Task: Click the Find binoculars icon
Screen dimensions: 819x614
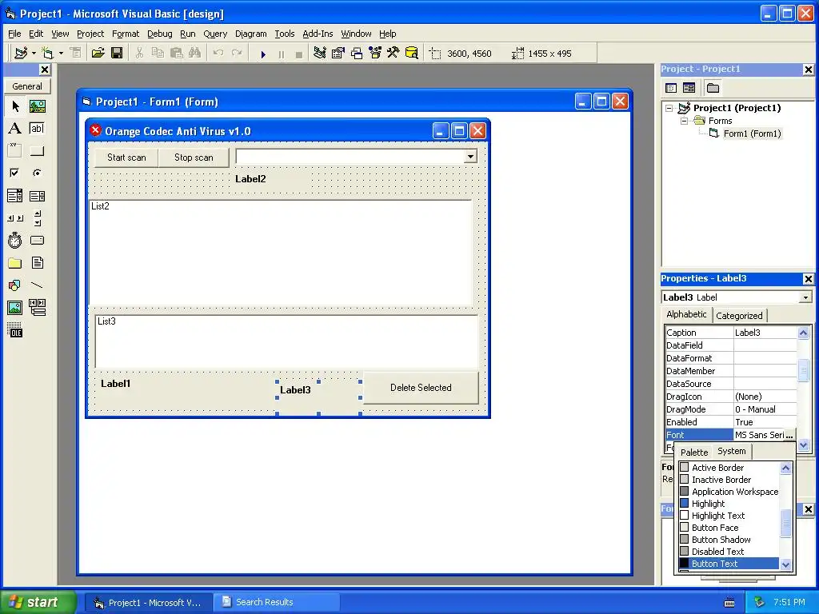Action: point(195,53)
